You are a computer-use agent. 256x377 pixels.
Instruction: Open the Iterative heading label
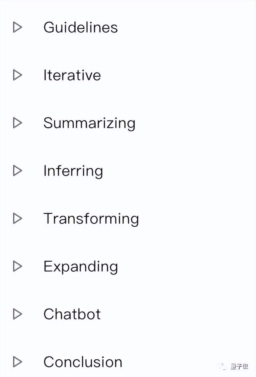click(x=72, y=75)
